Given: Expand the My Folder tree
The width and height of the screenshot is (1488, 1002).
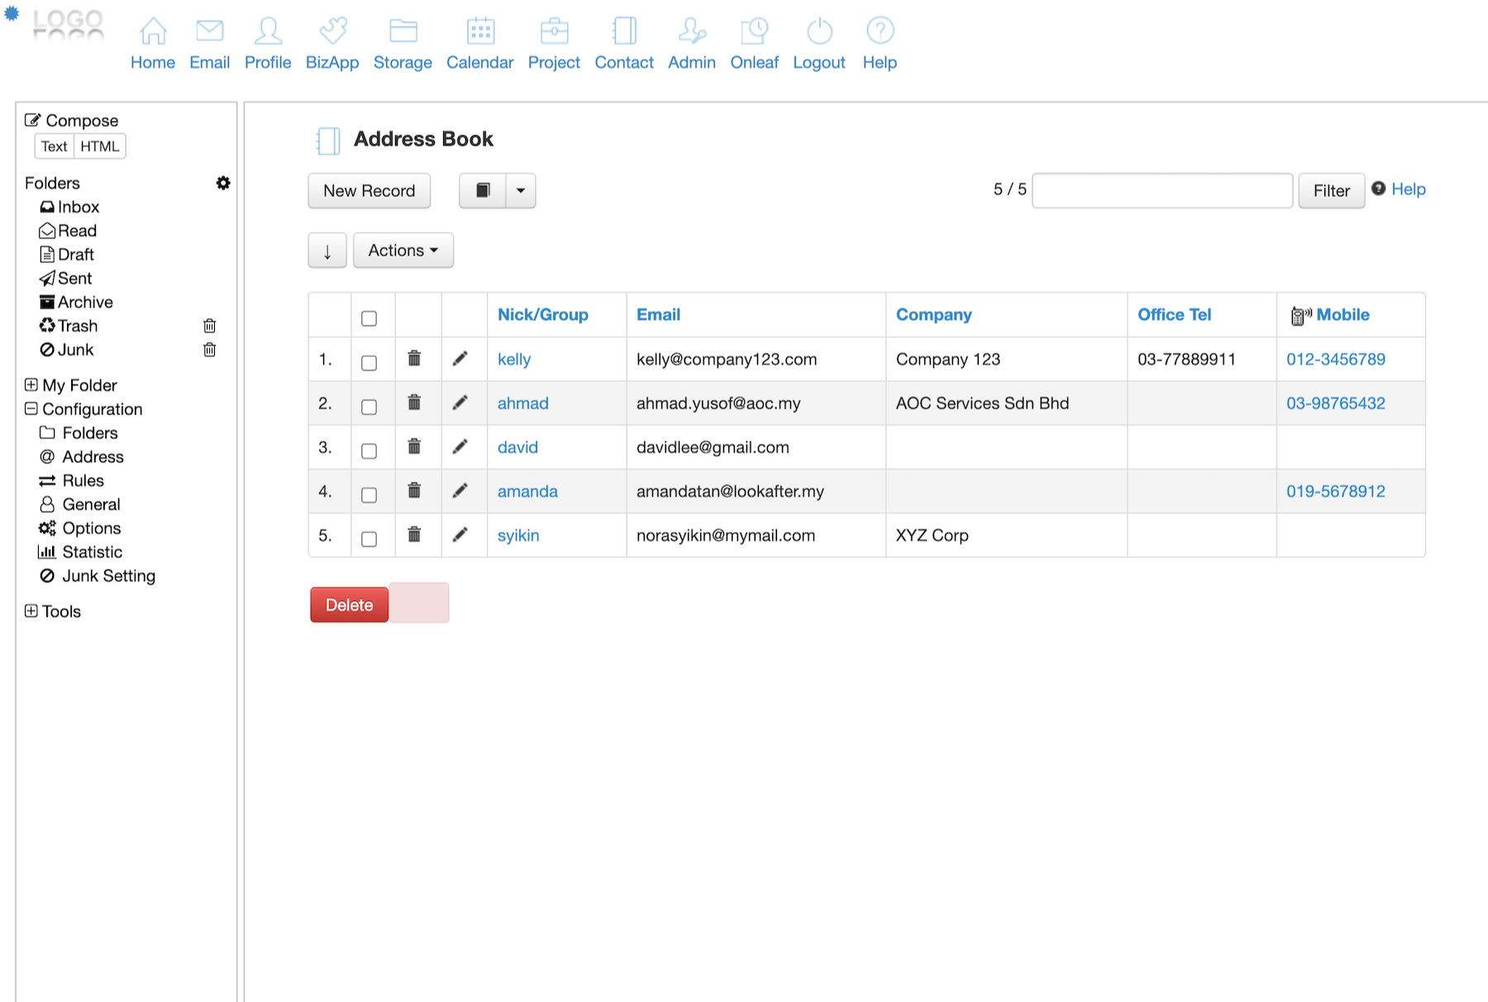Looking at the screenshot, I should (x=31, y=384).
